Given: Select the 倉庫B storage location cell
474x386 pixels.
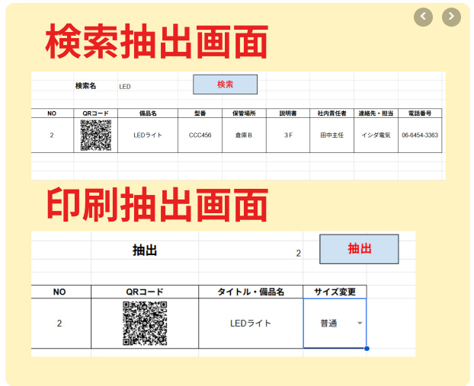Looking at the screenshot, I should click(244, 135).
